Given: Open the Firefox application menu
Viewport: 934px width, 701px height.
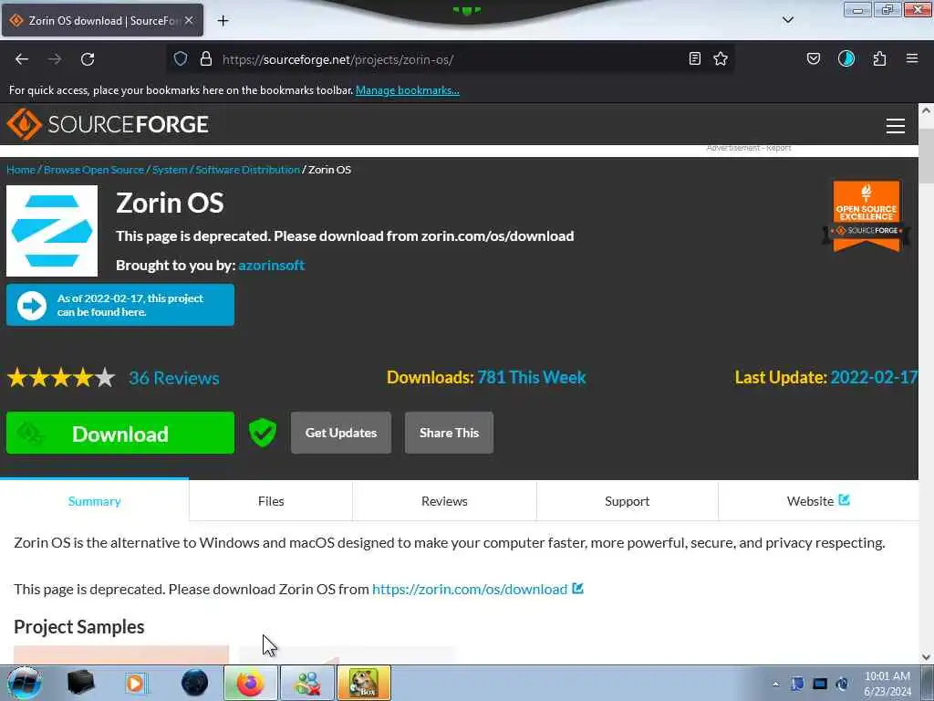Looking at the screenshot, I should 912,58.
